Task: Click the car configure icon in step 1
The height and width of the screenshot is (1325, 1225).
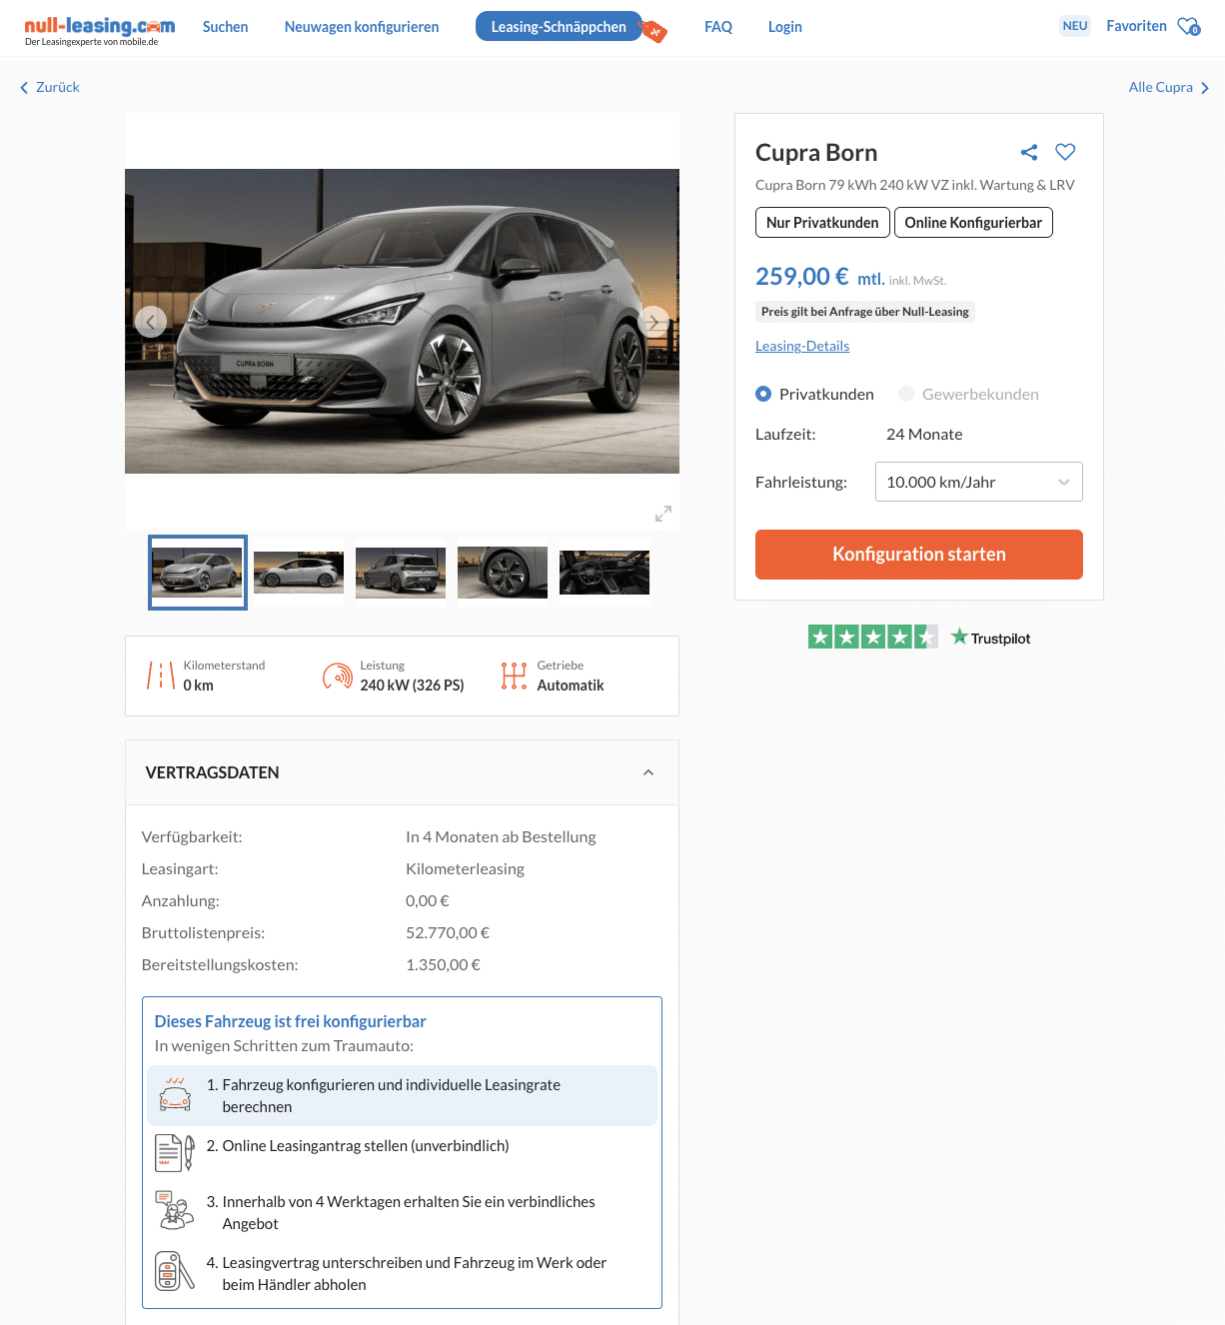Action: tap(175, 1095)
